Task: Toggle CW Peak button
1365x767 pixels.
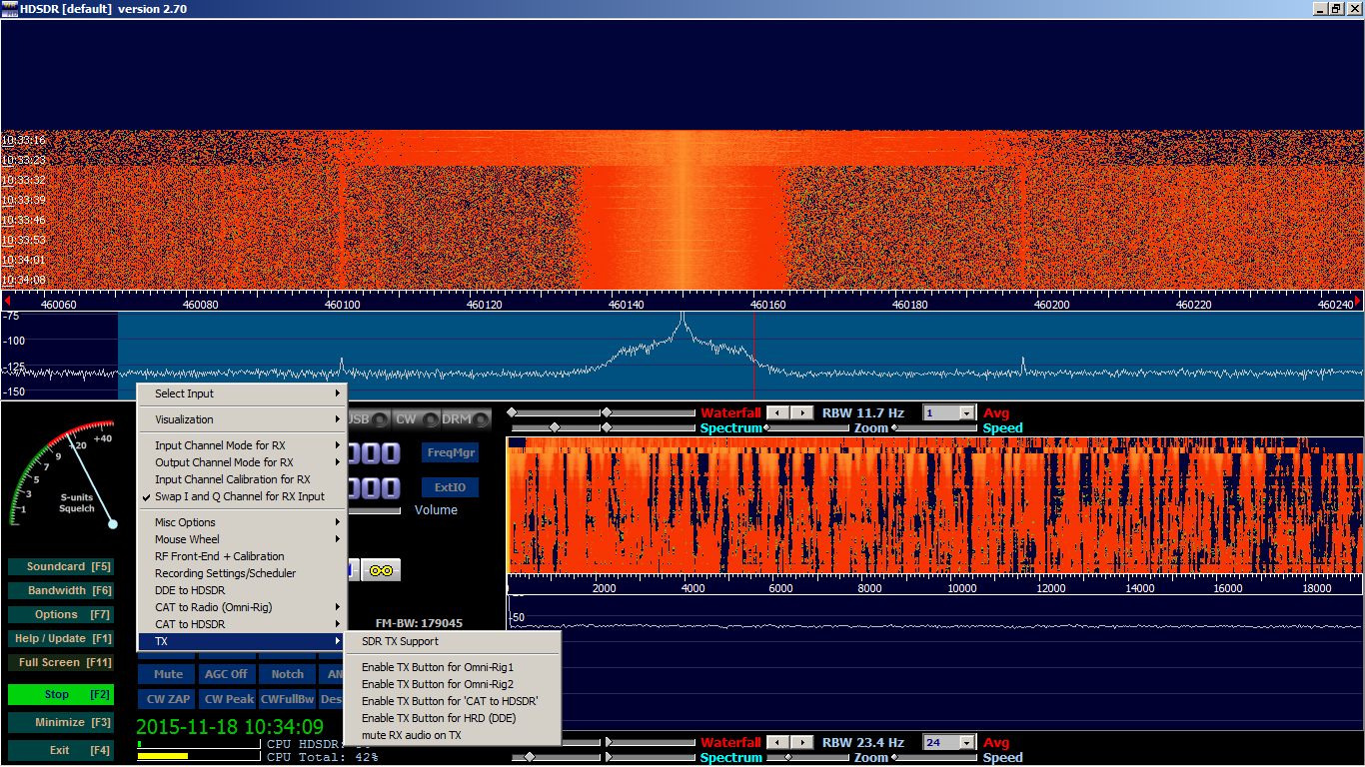Action: pyautogui.click(x=228, y=699)
